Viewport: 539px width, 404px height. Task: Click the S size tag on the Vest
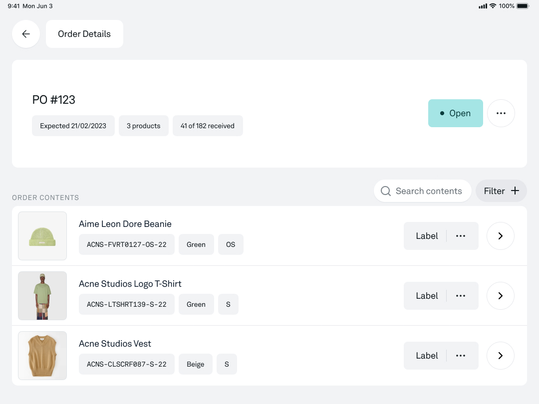227,364
